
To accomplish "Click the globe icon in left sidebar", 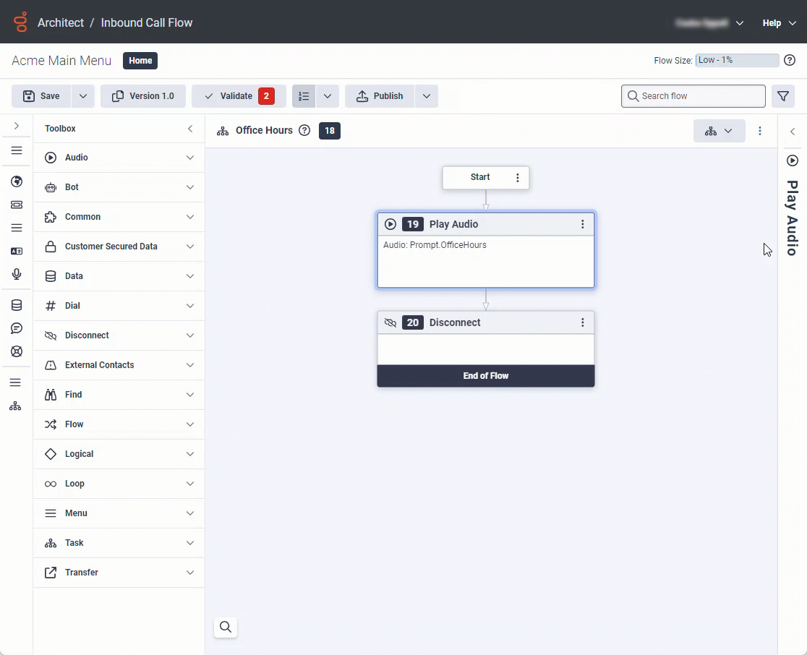I will pyautogui.click(x=17, y=181).
